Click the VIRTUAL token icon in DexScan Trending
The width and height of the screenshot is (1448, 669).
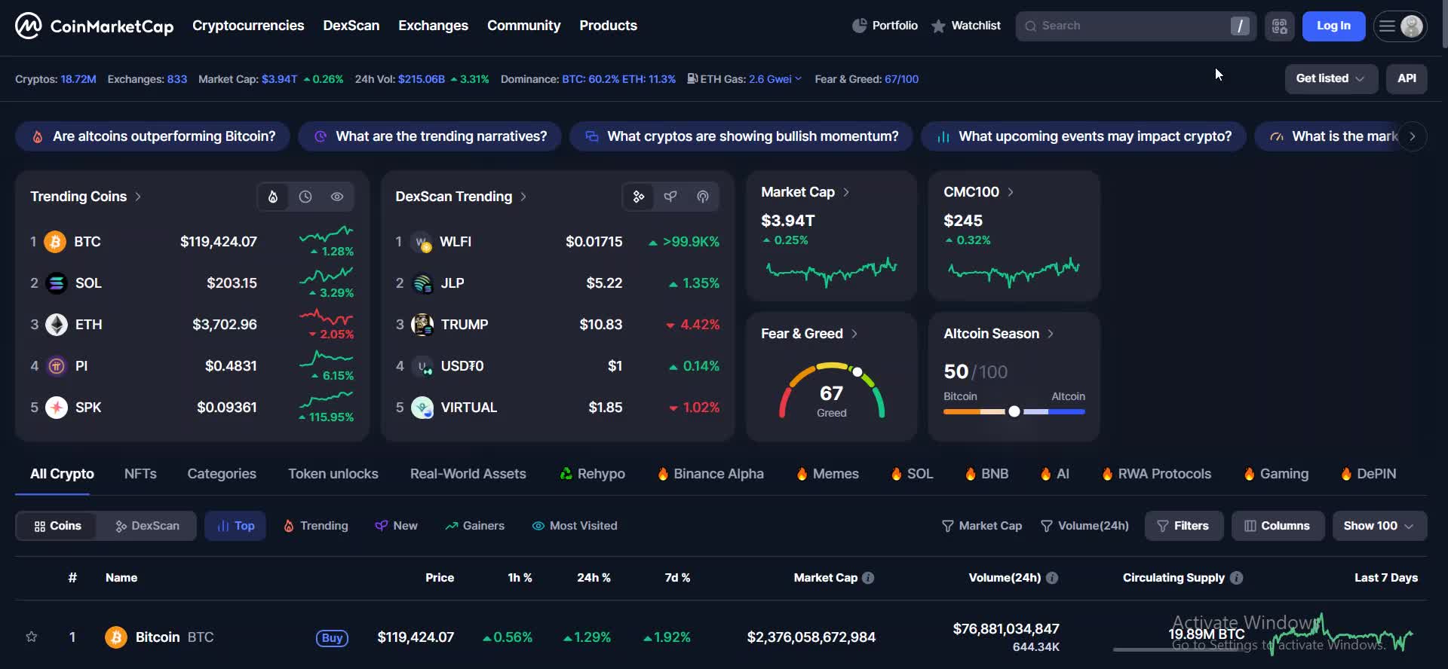tap(422, 408)
